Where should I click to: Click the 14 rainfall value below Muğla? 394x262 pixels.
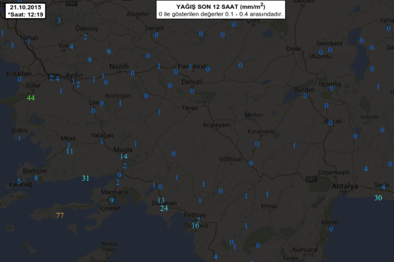[x=124, y=156]
